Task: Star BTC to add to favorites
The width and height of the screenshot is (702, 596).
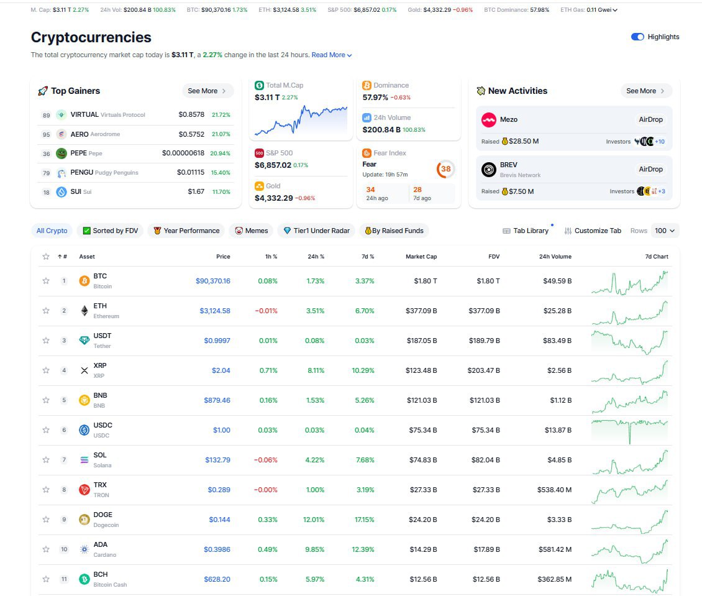Action: tap(46, 281)
